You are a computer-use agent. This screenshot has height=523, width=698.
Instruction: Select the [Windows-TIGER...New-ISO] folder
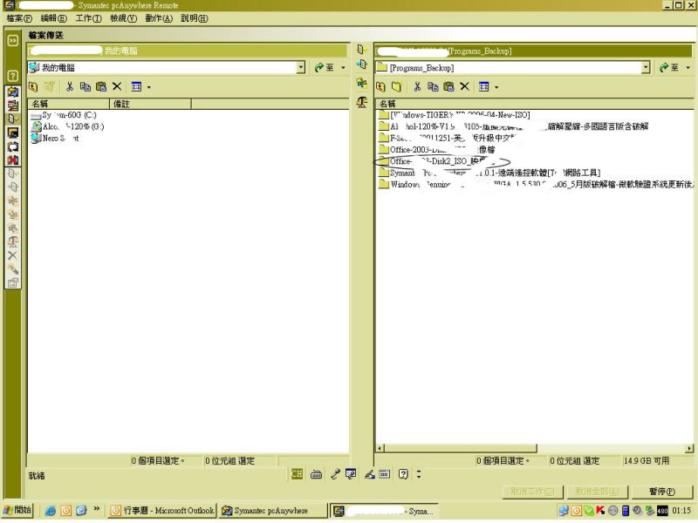(454, 115)
